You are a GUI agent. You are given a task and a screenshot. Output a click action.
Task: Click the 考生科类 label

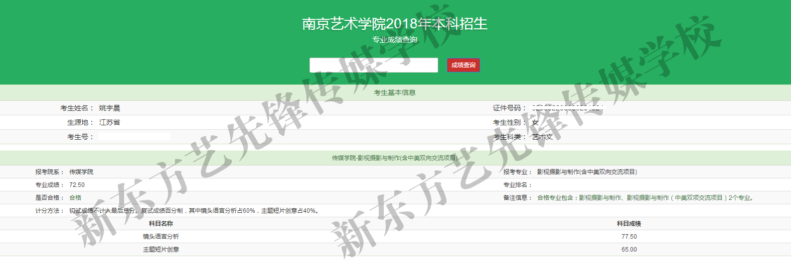coord(509,137)
